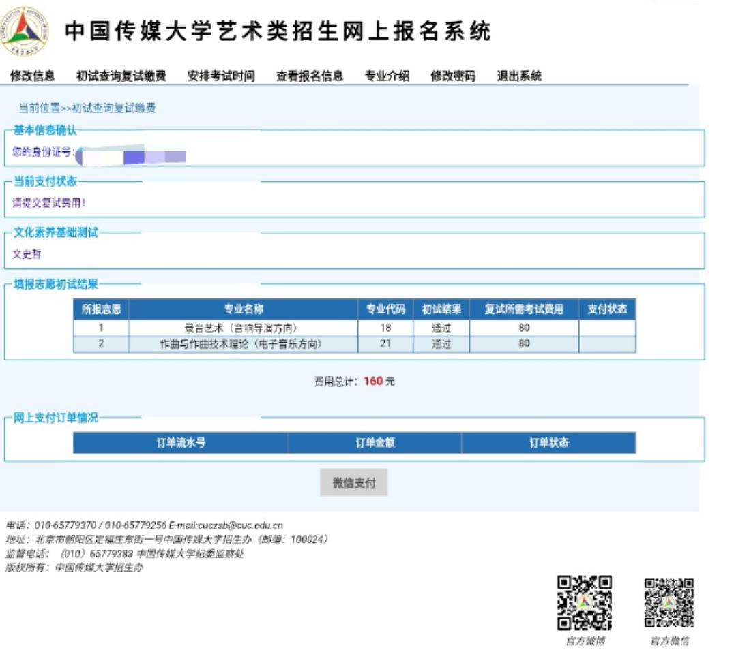Click the 微信支付 button
Image resolution: width=734 pixels, height=652 pixels.
pyautogui.click(x=354, y=482)
